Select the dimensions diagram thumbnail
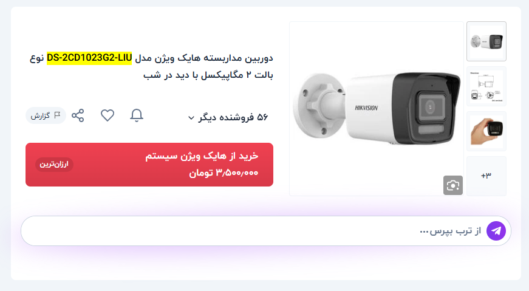 [x=486, y=86]
